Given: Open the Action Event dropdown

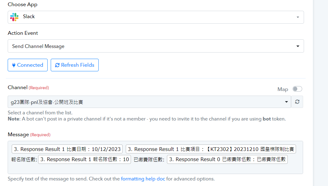Looking at the screenshot, I should pyautogui.click(x=156, y=46).
